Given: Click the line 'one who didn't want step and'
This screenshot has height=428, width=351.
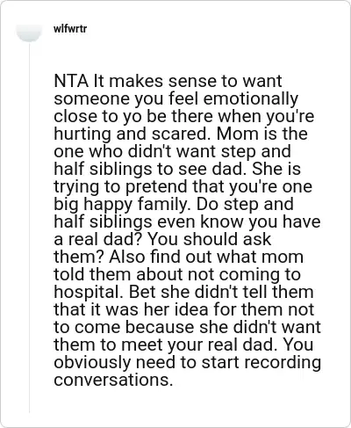Looking at the screenshot, I should [x=172, y=151].
